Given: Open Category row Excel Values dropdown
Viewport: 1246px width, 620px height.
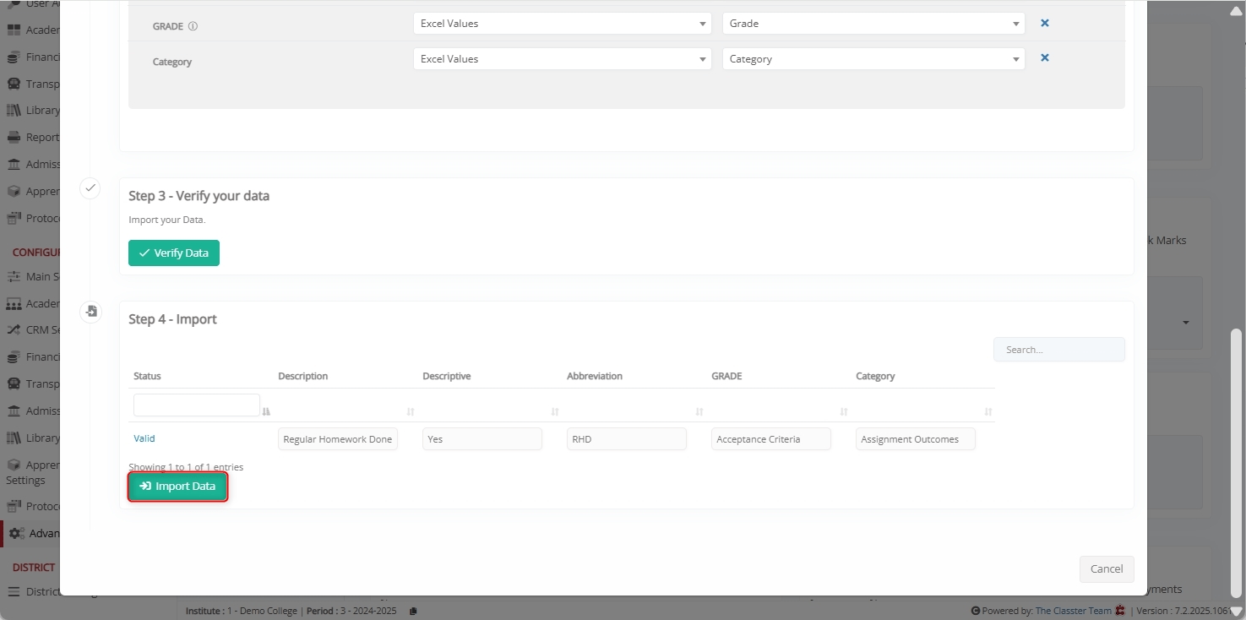Looking at the screenshot, I should [562, 59].
